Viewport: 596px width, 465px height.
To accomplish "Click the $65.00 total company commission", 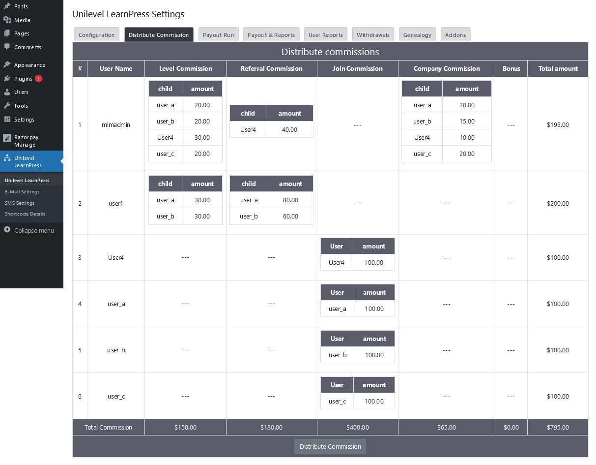I will (x=447, y=427).
